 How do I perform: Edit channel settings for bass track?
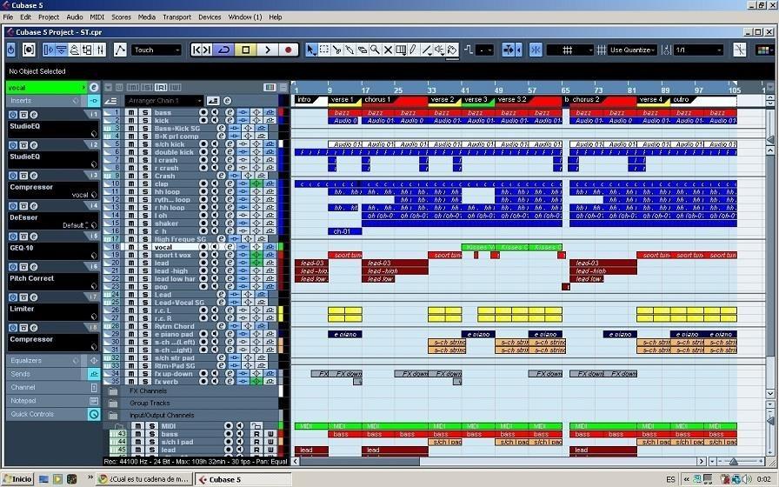click(x=230, y=112)
